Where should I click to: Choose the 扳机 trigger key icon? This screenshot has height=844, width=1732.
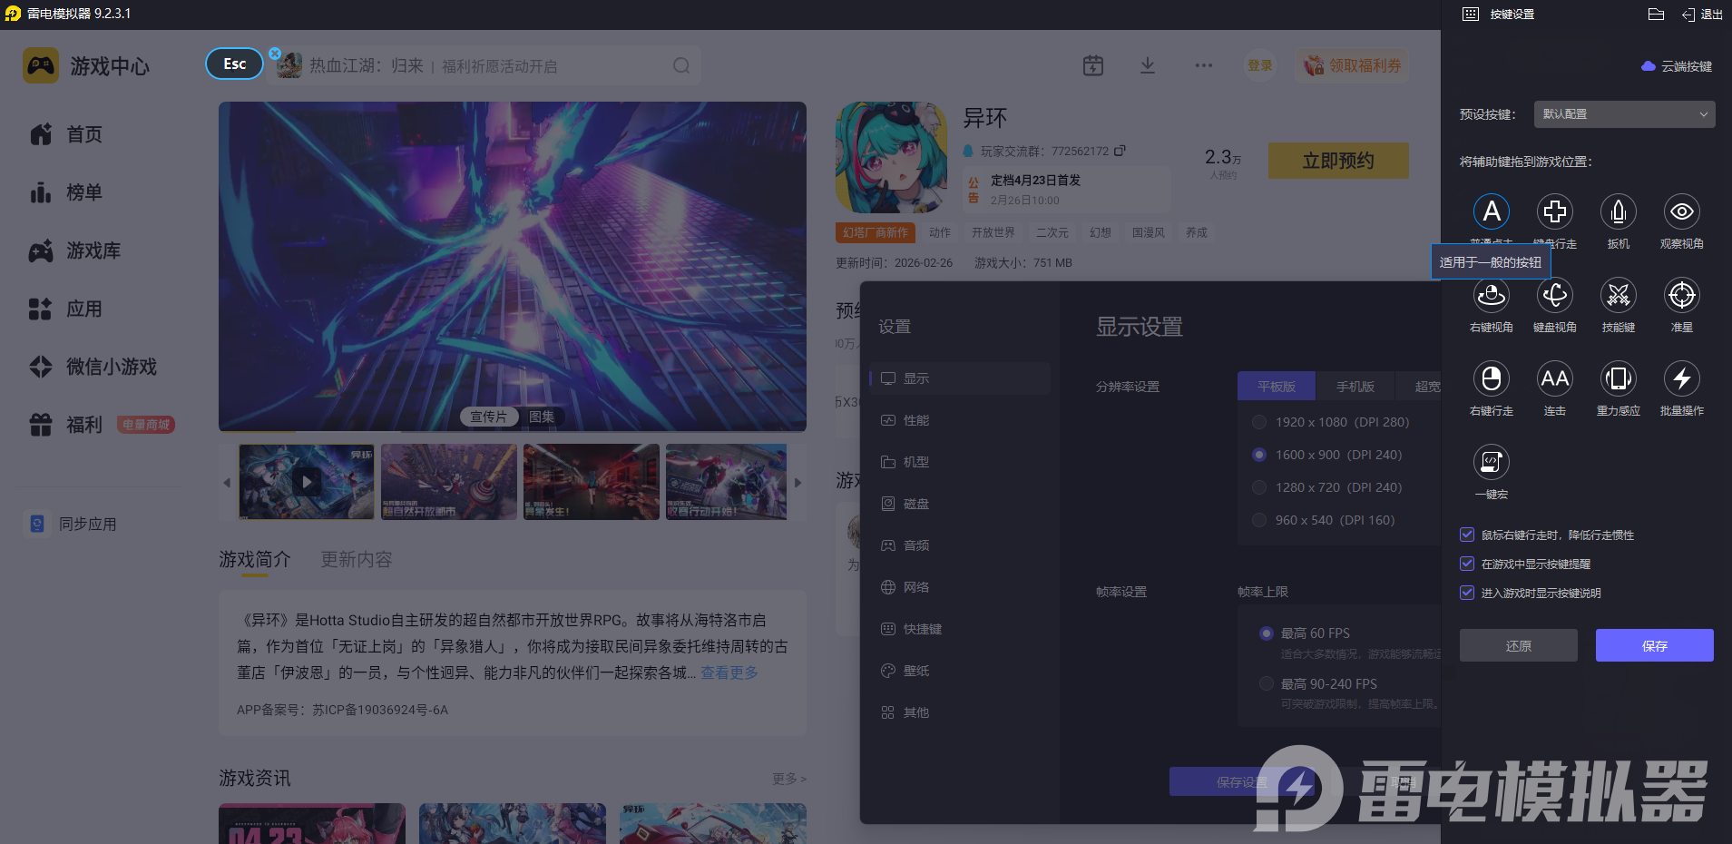[x=1618, y=212]
